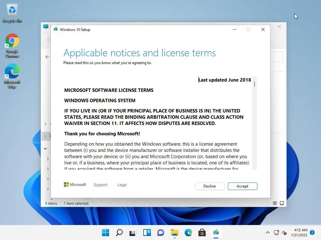Show hidden system tray icons
The image size is (321, 240).
click(268, 232)
